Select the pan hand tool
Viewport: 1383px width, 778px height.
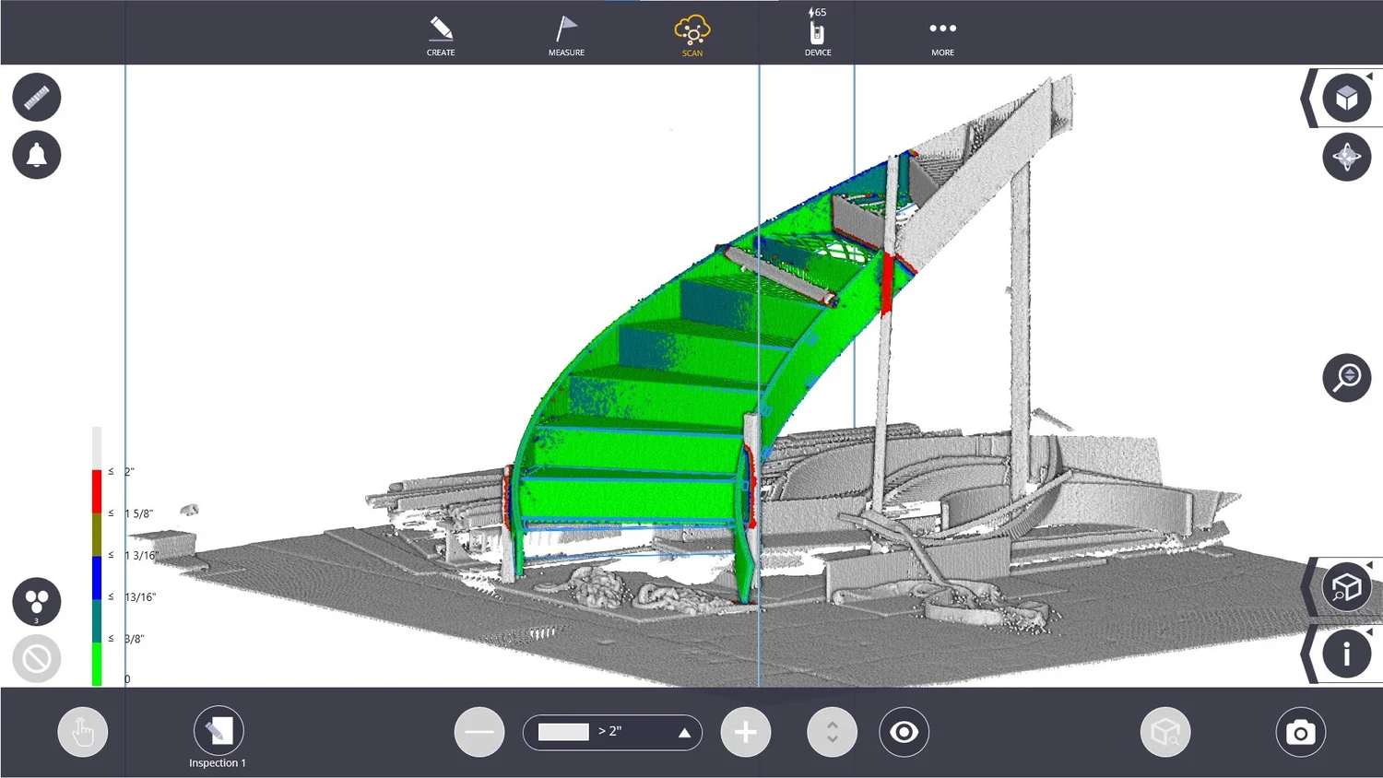82,732
